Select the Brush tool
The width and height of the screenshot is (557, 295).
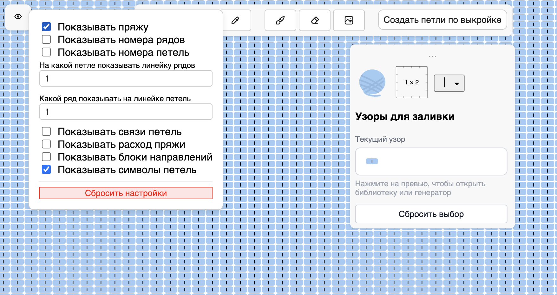(280, 20)
